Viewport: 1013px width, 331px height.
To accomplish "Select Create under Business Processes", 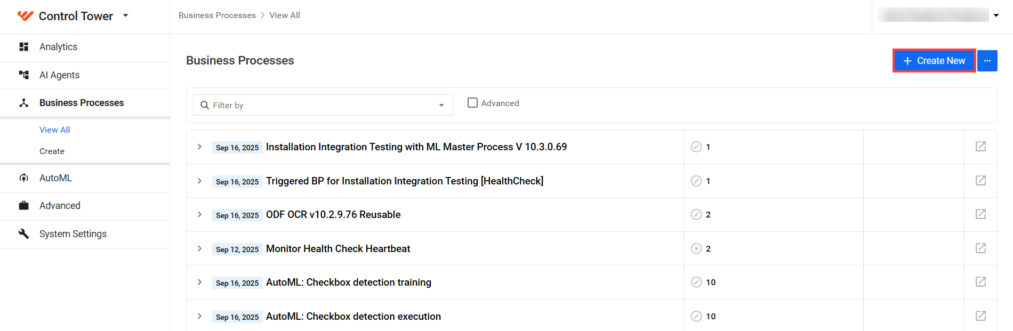I will click(x=52, y=151).
